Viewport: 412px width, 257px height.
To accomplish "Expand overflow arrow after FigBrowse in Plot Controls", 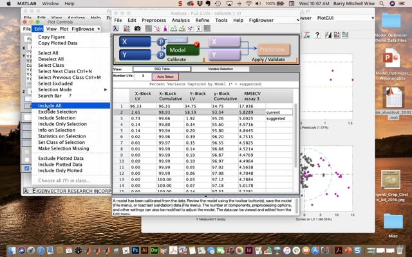I will [x=98, y=29].
